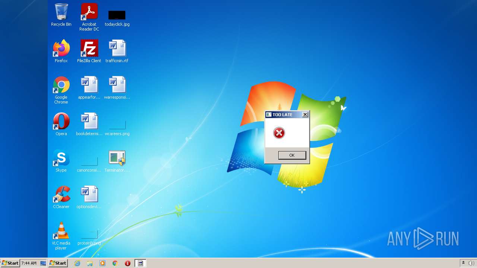Select the warresponsi... Word document
477x268 pixels.
(117, 88)
